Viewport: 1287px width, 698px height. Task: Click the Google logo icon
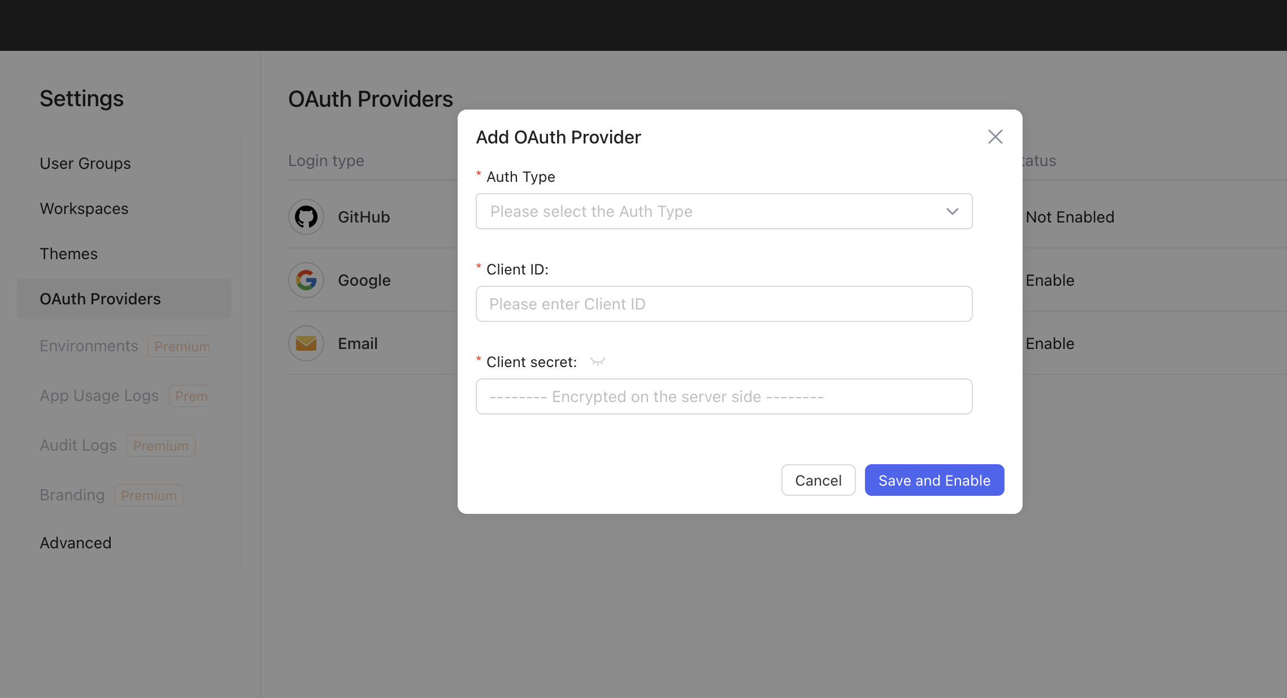tap(306, 280)
